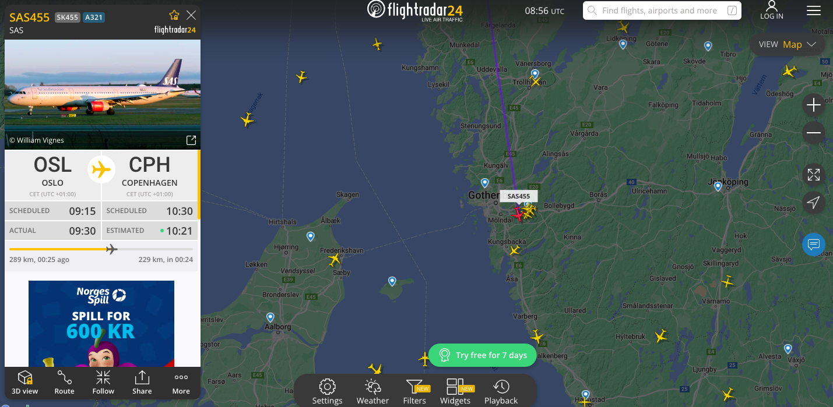Start Playback mode
Screen dimensions: 833x407
(501, 391)
